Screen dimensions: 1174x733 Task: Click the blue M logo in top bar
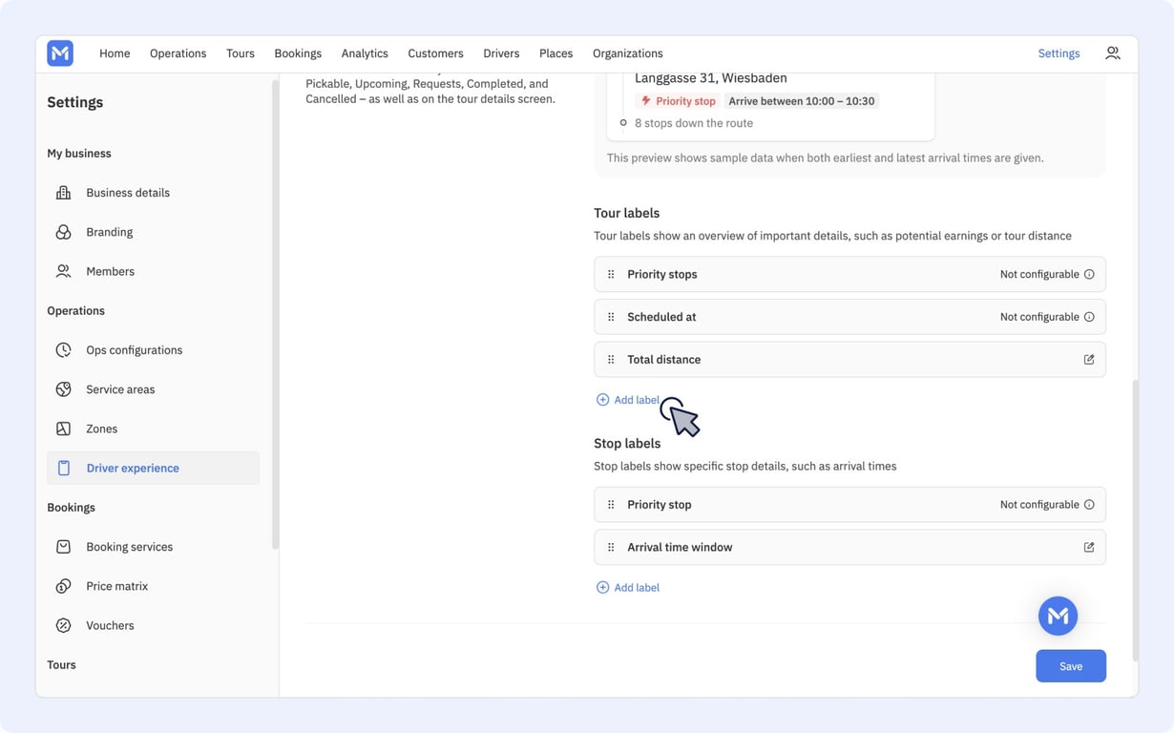coord(60,53)
